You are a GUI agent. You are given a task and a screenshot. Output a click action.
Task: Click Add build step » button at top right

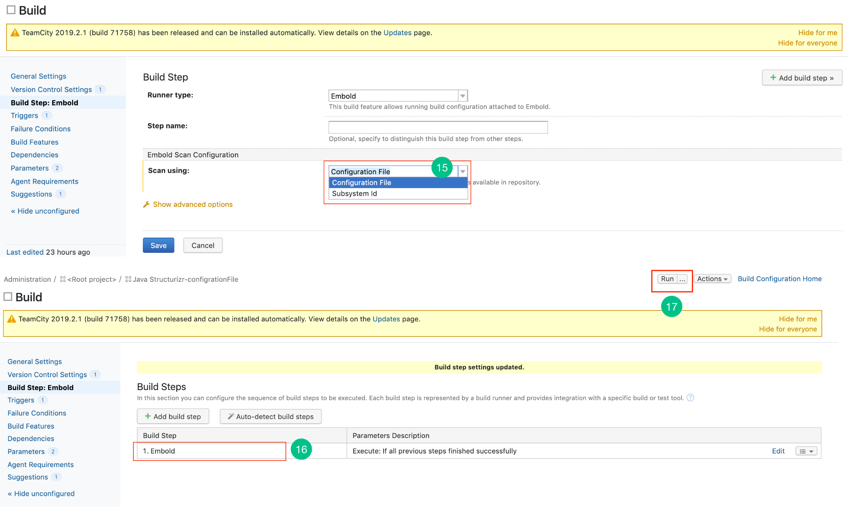click(x=802, y=78)
